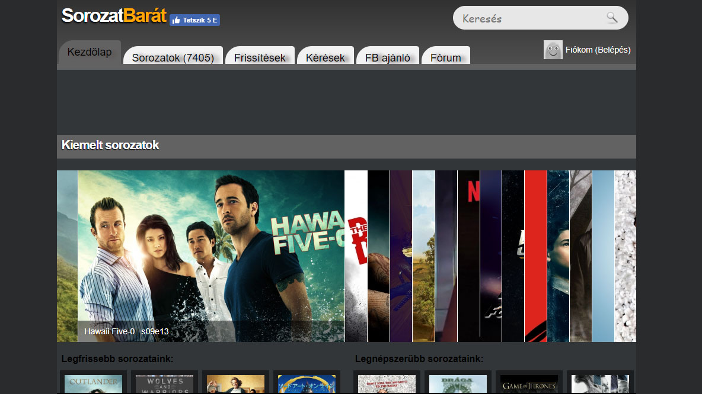This screenshot has height=394, width=702.
Task: Select the dark strip with woman's face
Action: [559, 256]
